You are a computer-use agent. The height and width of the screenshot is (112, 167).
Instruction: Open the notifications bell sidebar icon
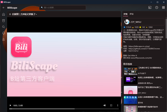[3, 33]
